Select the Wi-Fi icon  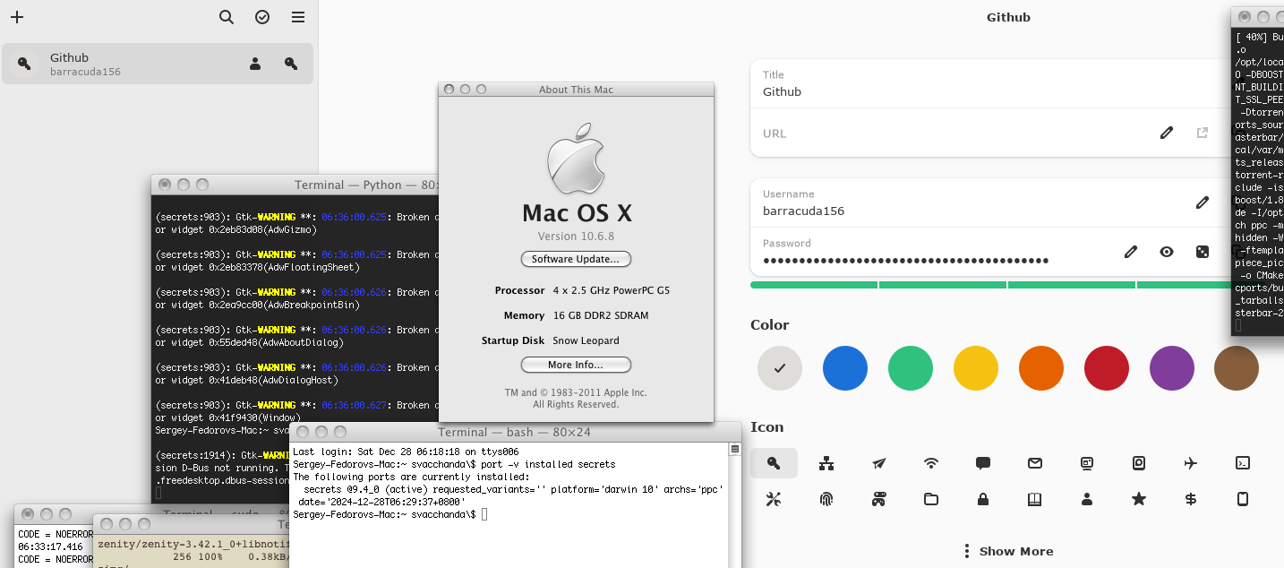tap(931, 463)
